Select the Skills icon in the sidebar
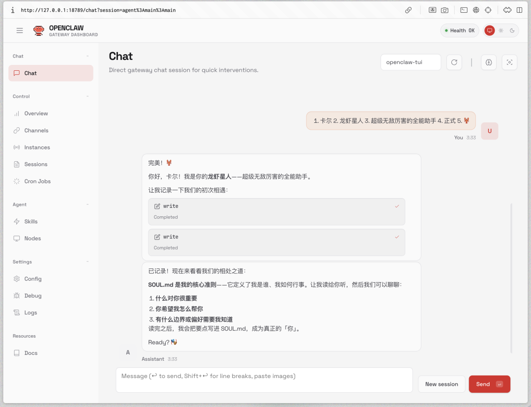The height and width of the screenshot is (407, 531). click(x=17, y=221)
